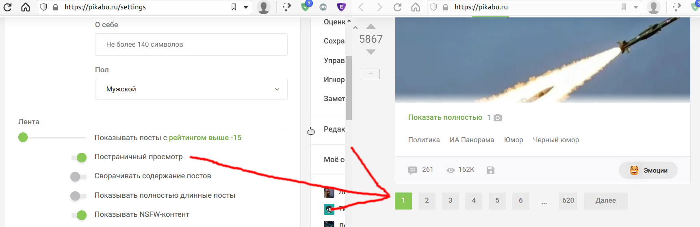700x227 pixels.
Task: View site security lock for right pikabu.ru browser
Action: 445,7
